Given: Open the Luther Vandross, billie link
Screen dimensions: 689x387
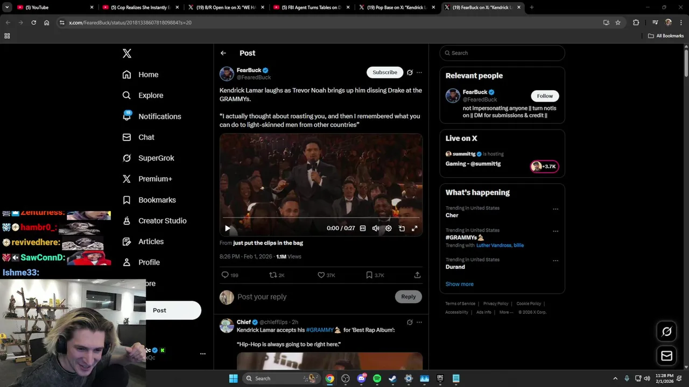Looking at the screenshot, I should (x=500, y=246).
